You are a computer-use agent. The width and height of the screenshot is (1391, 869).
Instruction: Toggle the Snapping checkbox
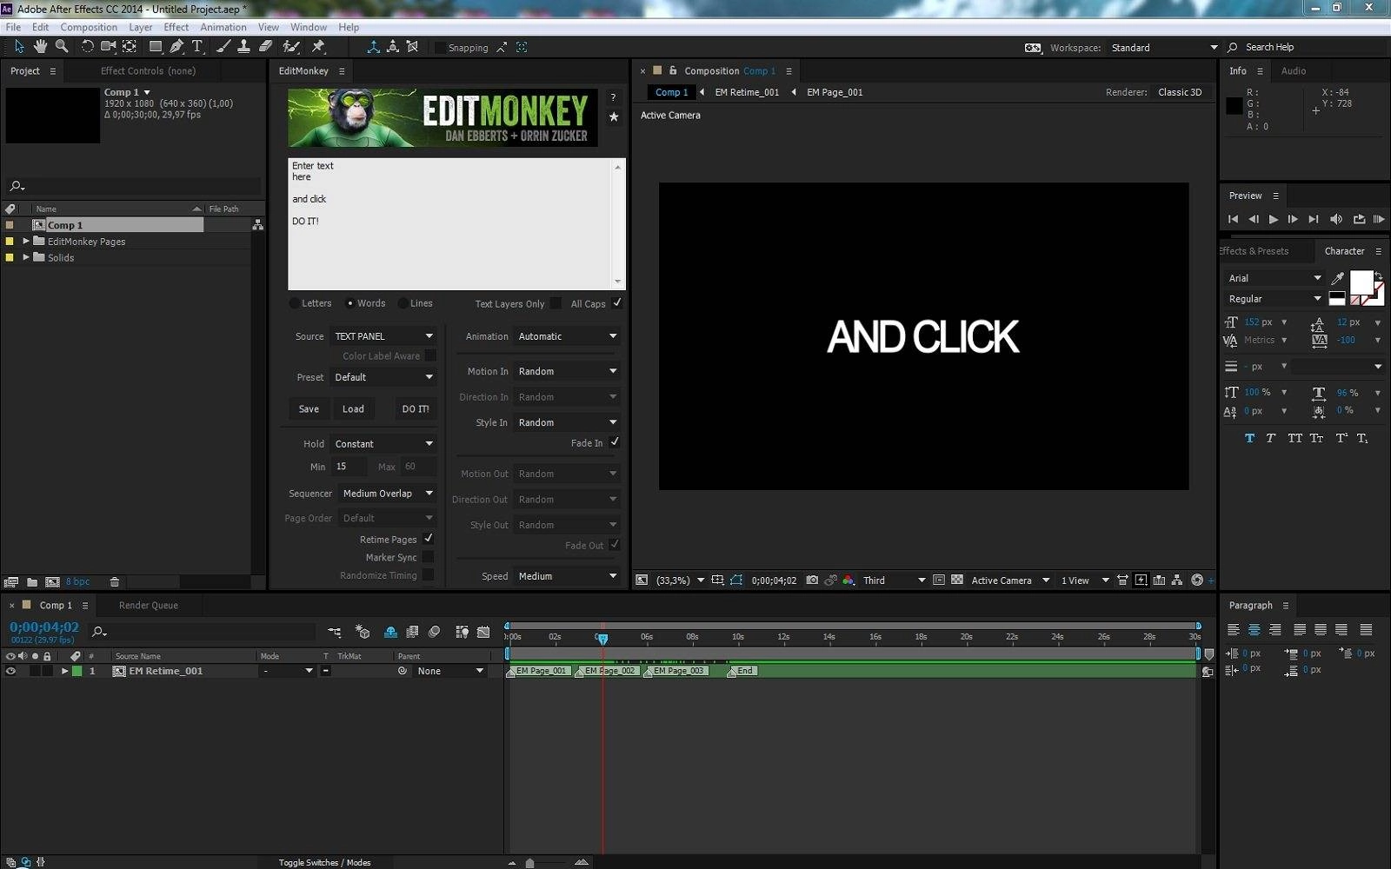(x=440, y=48)
